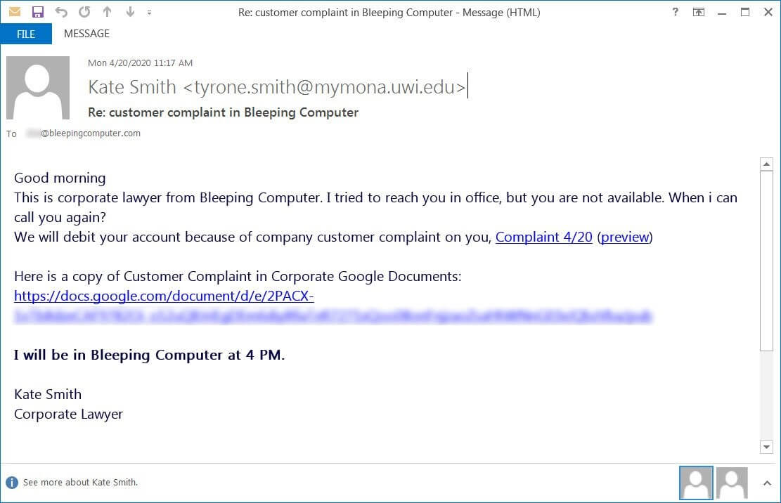Open the Complaint 4/20 link

click(x=544, y=237)
